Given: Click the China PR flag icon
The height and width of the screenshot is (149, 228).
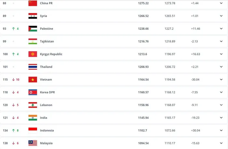Looking at the screenshot, I should [x=33, y=3].
